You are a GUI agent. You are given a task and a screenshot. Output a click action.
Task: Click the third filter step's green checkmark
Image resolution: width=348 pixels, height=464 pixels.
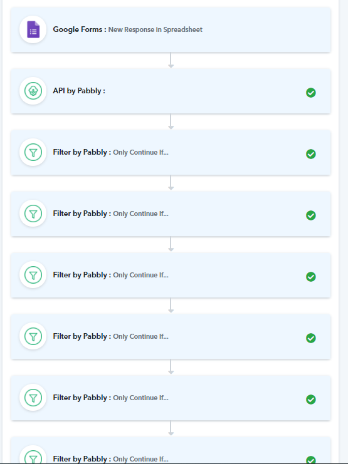[x=310, y=277]
